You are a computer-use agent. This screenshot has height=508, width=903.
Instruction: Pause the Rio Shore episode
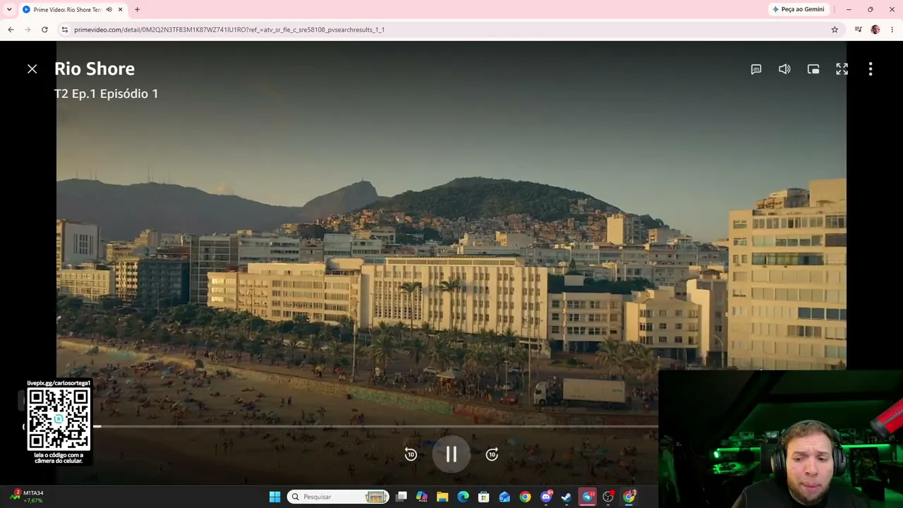(x=451, y=454)
